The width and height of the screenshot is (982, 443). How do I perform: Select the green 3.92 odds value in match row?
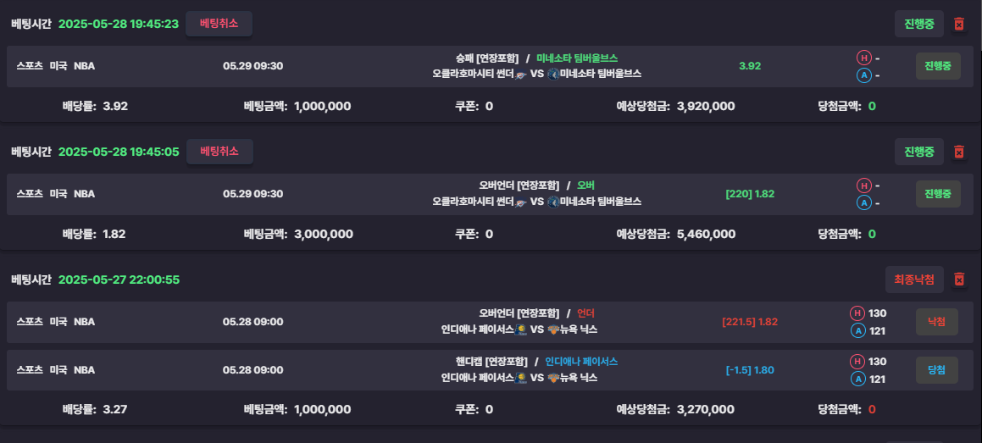pos(750,66)
